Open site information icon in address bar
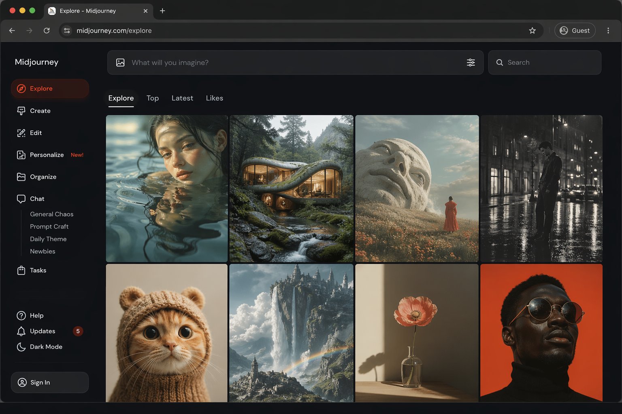 tap(67, 31)
